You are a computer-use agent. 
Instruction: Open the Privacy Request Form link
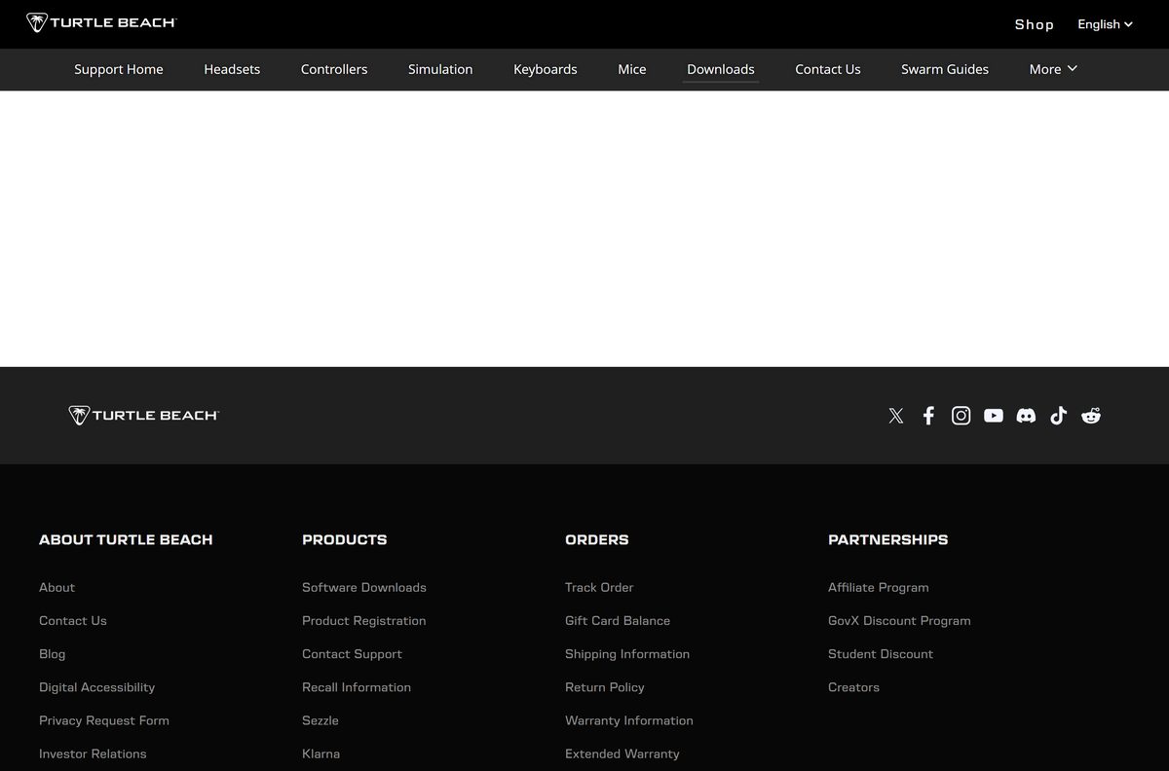[104, 720]
